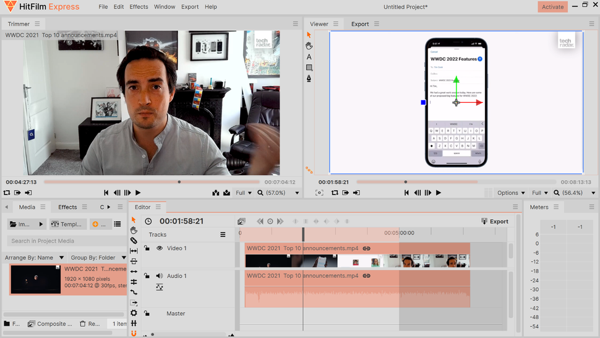Viewport: 600px width, 338px height.
Task: Select the arrow Selection tool in Viewer
Action: 309,35
